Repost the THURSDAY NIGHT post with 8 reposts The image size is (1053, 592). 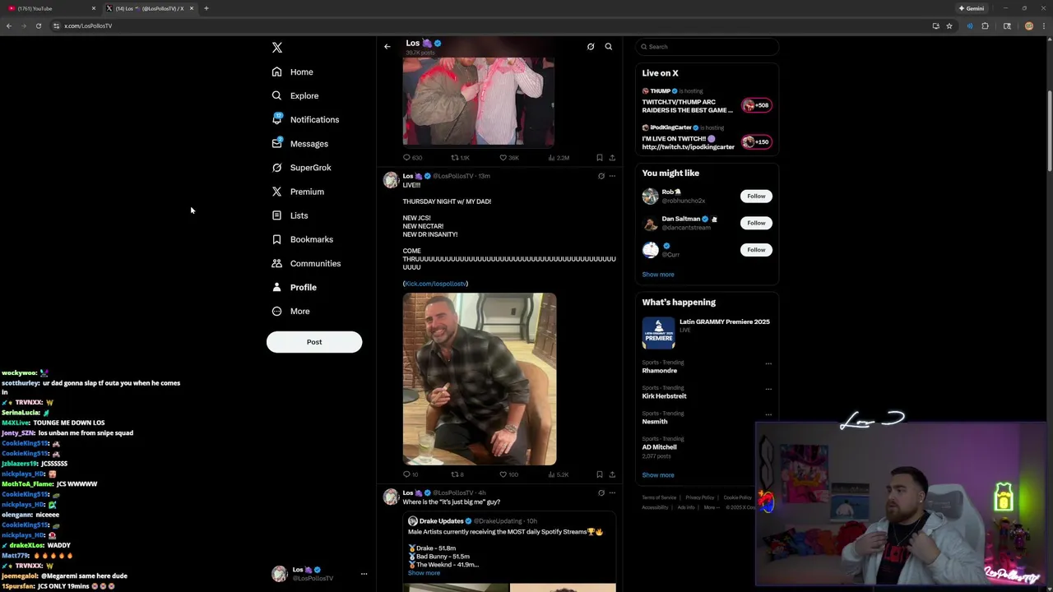tap(454, 474)
